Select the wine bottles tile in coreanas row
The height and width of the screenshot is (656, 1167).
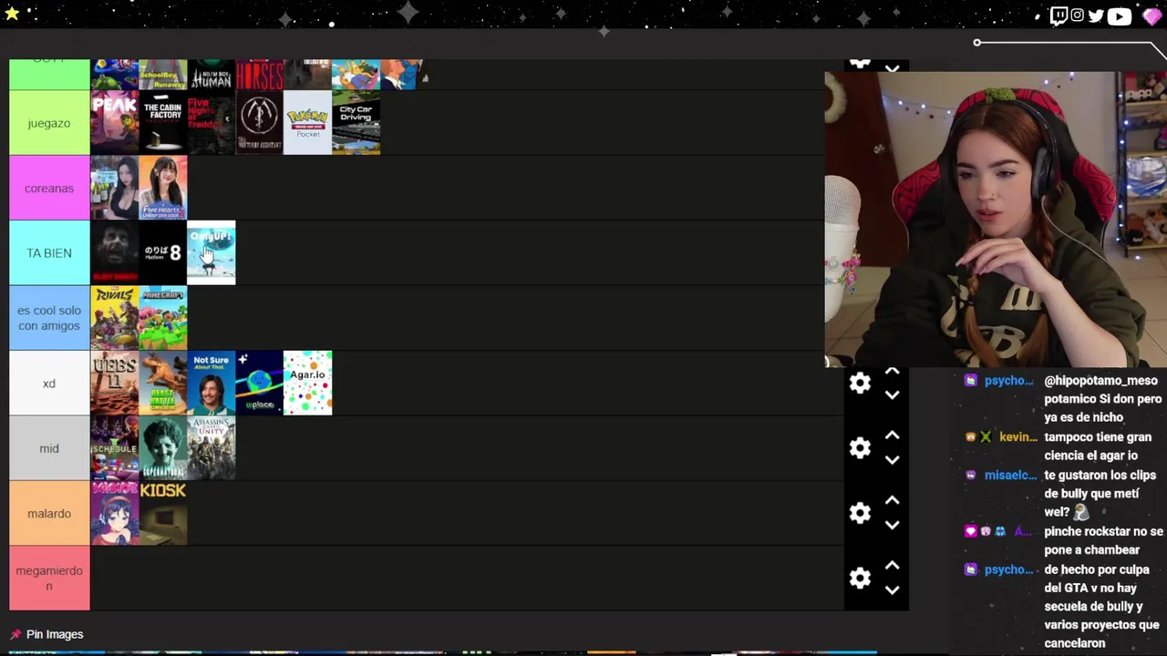(x=114, y=188)
